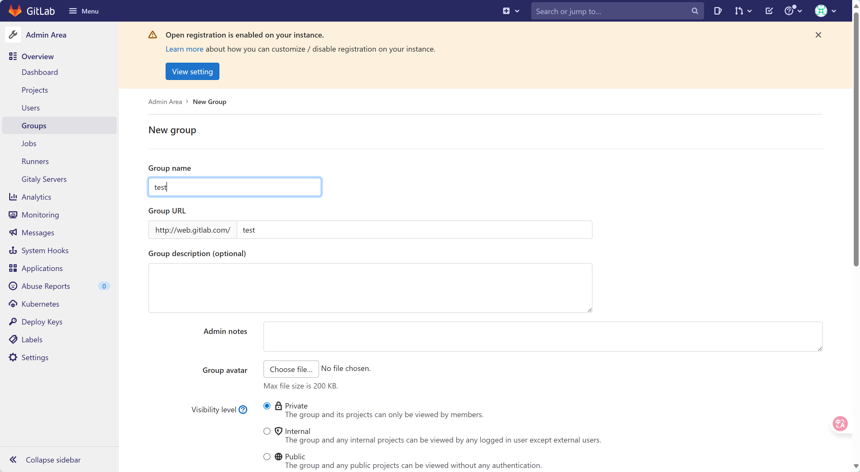
Task: Select the Internal visibility radio button
Action: [x=267, y=431]
